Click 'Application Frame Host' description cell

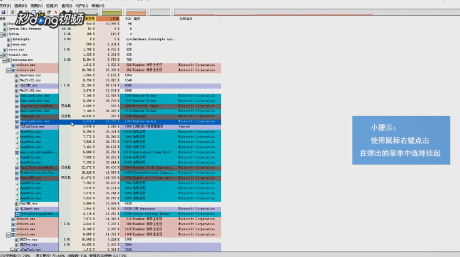click(151, 152)
